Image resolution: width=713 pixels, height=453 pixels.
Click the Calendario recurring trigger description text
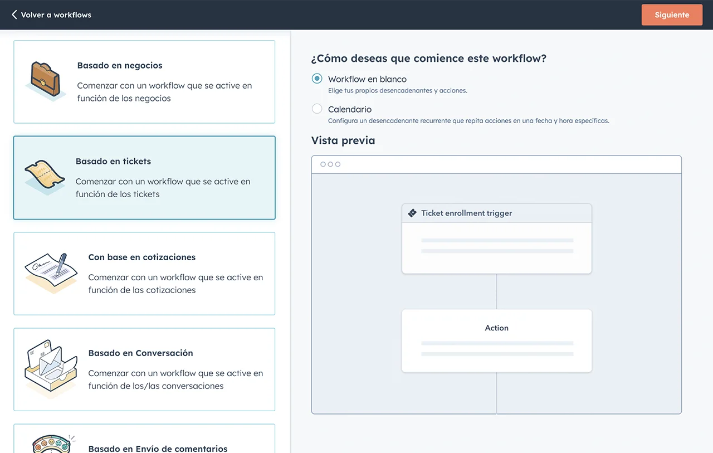tap(468, 120)
